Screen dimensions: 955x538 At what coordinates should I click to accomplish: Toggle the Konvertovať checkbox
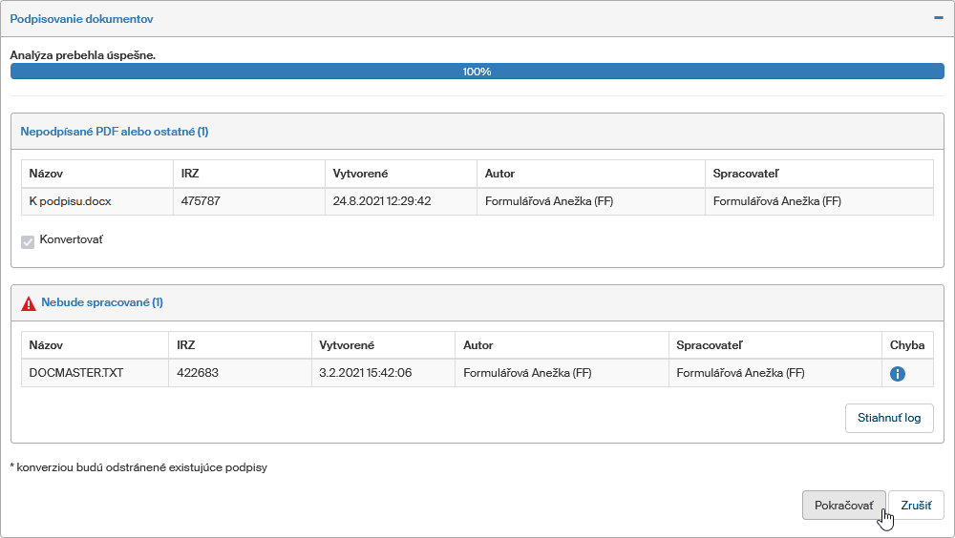coord(28,241)
